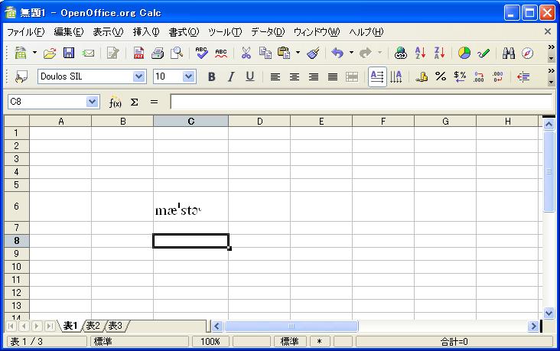Open the Page Preview icon
This screenshot has width=560, height=351.
[x=177, y=54]
